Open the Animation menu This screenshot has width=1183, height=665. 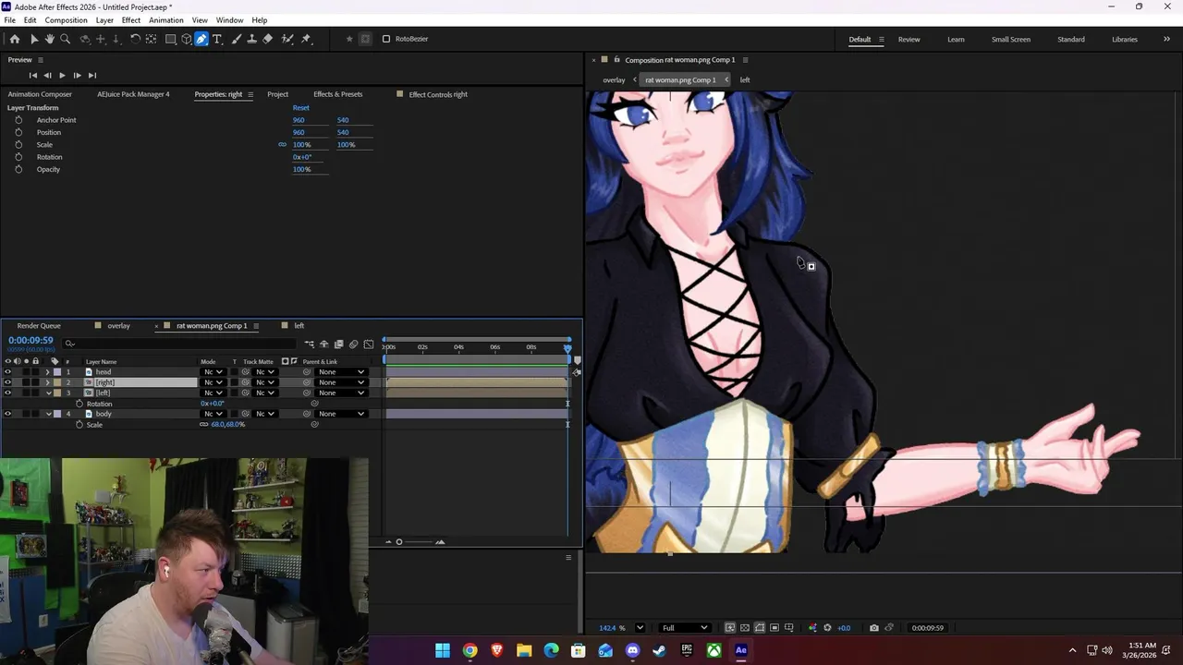click(x=166, y=20)
